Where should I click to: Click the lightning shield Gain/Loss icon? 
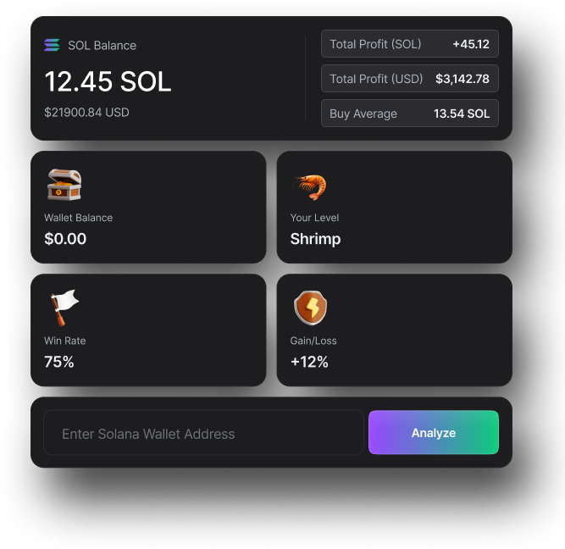point(310,308)
